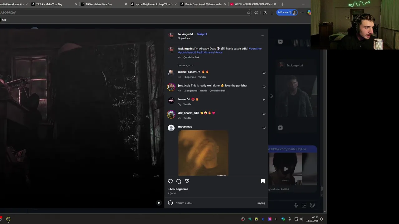View translation of the post caption
Screen dimensions: 399x224
tap(191, 57)
